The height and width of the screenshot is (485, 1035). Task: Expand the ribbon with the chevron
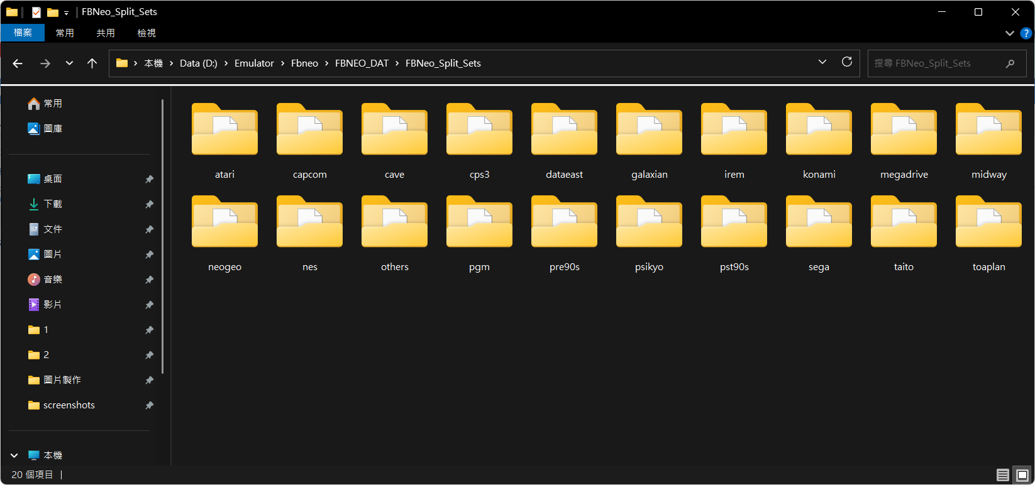coord(1009,33)
